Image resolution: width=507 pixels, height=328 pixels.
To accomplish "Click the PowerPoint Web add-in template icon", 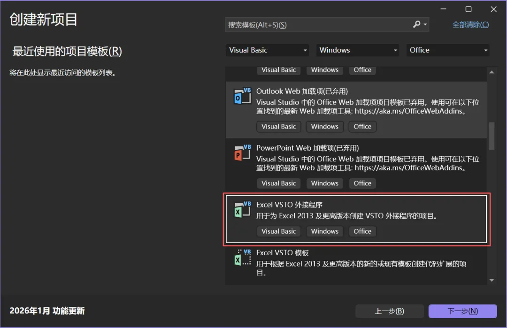I will point(243,153).
